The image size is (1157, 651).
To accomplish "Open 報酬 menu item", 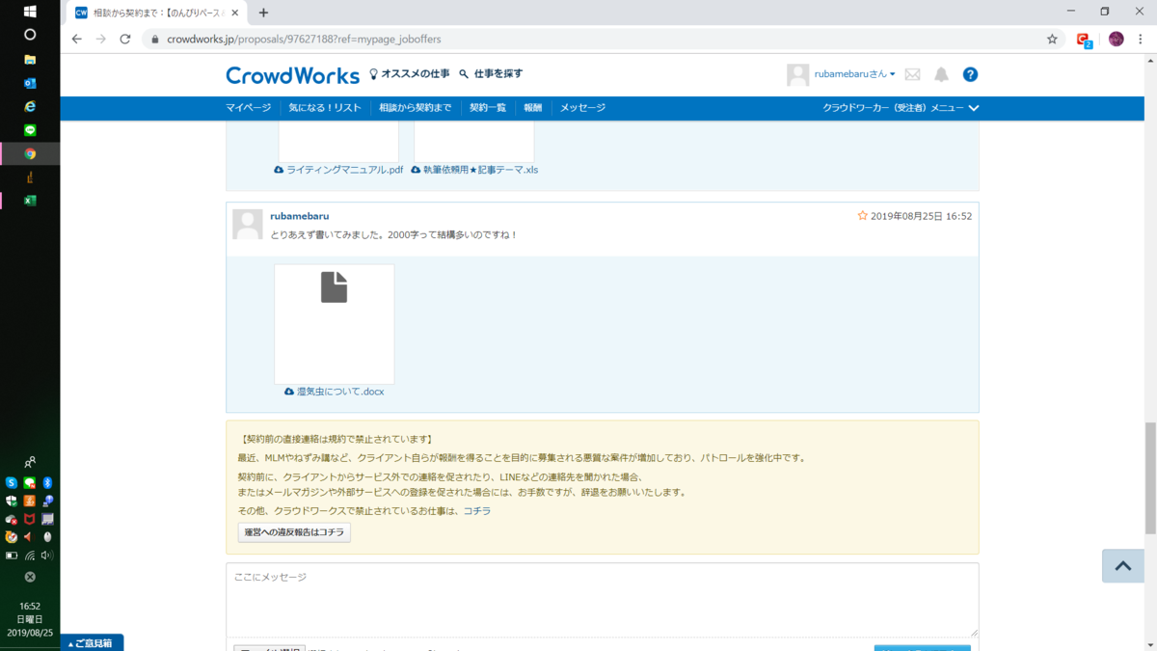I will (533, 108).
